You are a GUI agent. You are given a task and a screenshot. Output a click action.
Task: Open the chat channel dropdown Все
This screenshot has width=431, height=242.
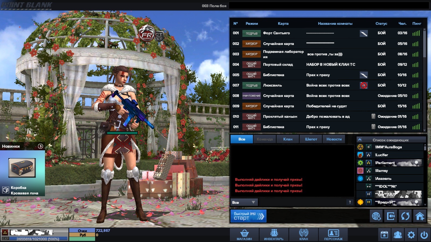point(244,202)
